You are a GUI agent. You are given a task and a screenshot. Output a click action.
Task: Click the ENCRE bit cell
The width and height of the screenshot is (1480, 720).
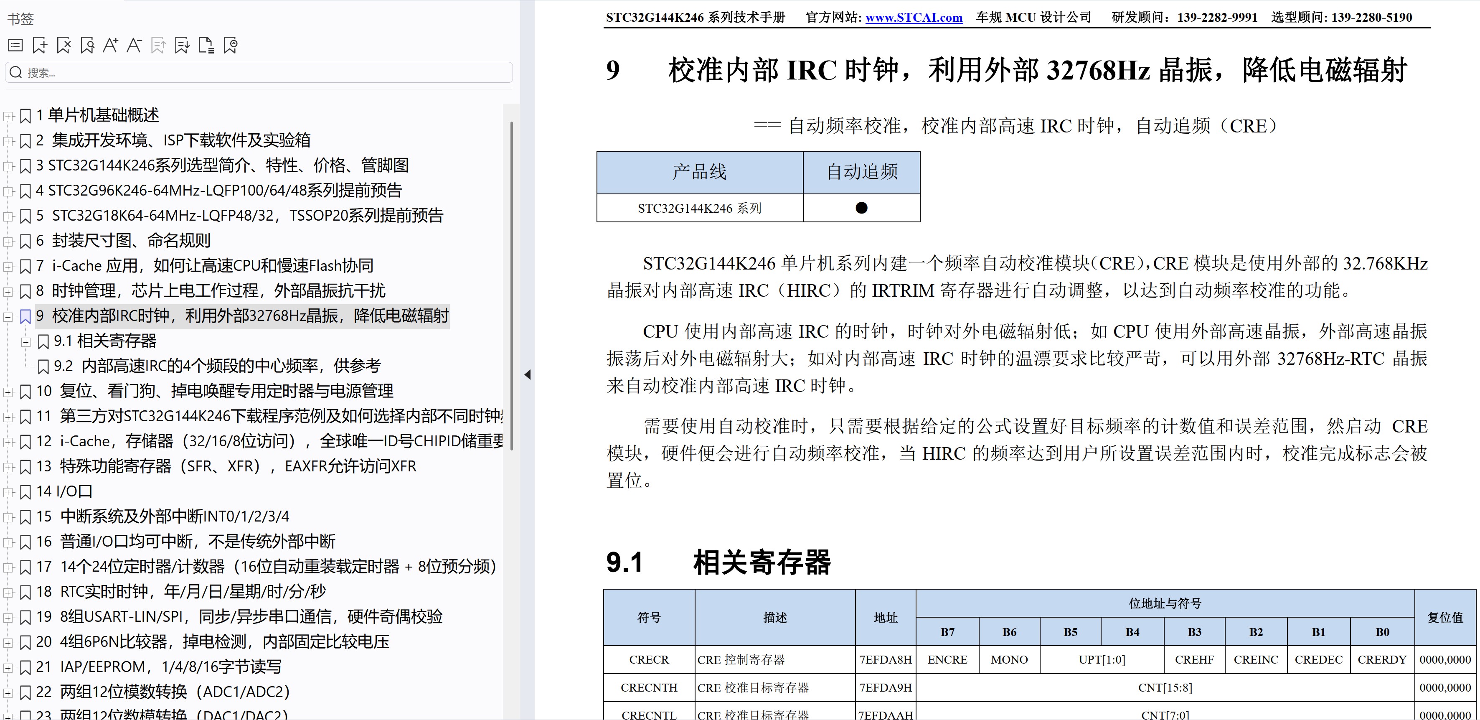coord(947,660)
